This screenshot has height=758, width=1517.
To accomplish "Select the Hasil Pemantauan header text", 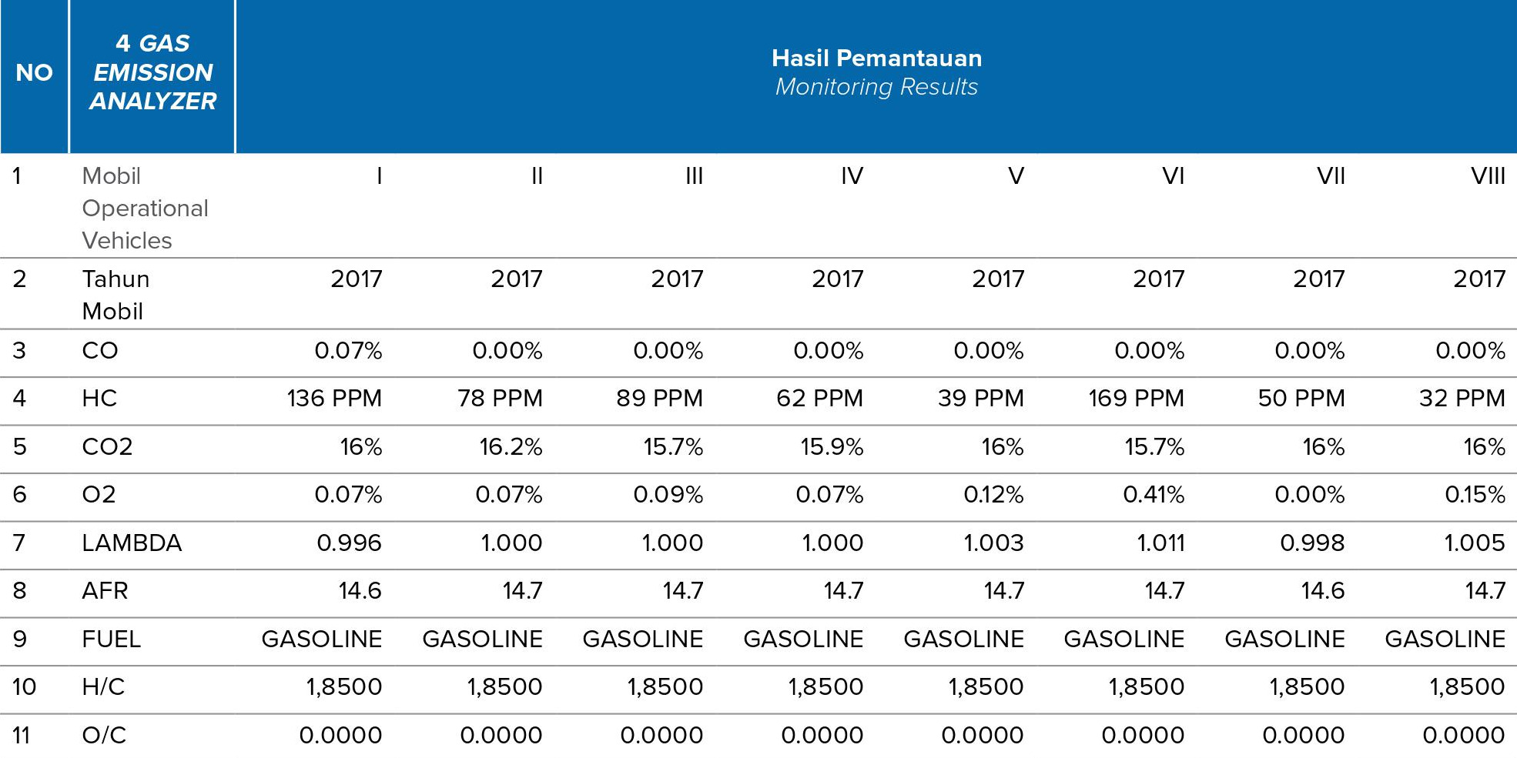I will (876, 58).
